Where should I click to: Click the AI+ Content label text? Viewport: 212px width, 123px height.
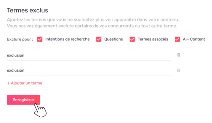coord(194,39)
